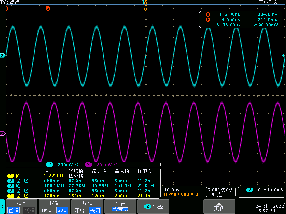Set termination to 50Ω
The width and height of the screenshot is (286, 214).
tap(62, 211)
